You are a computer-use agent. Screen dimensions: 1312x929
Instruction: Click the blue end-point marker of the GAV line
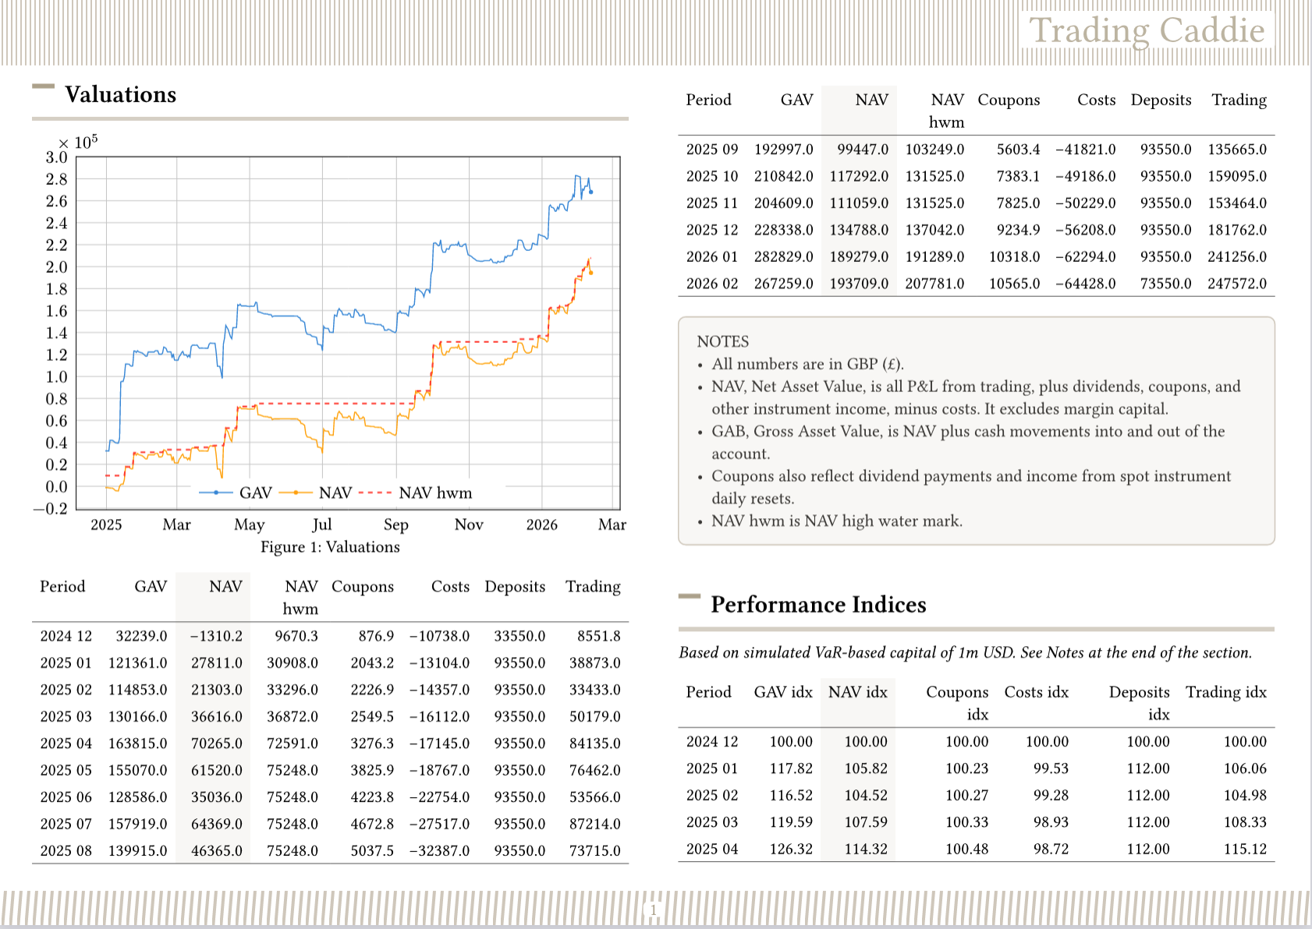(590, 192)
